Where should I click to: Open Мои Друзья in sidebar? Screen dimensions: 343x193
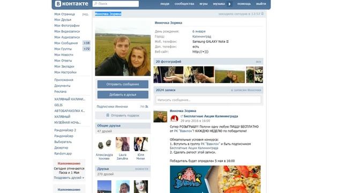(63, 20)
